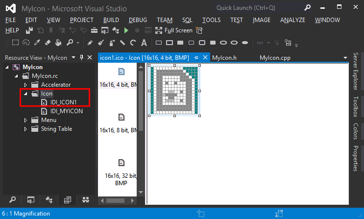
Task: Select the Filled Ellipse tool
Action: tap(245, 43)
